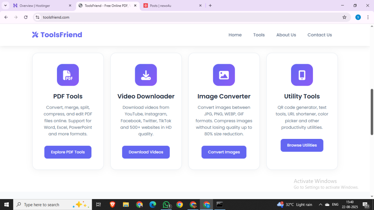Click the Convert Images button

(x=224, y=152)
